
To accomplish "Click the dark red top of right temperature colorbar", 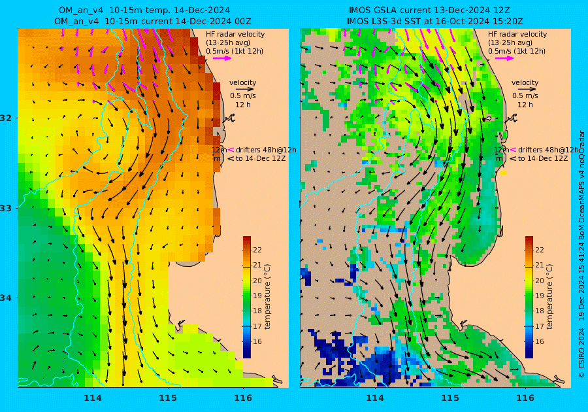I will pyautogui.click(x=529, y=239).
